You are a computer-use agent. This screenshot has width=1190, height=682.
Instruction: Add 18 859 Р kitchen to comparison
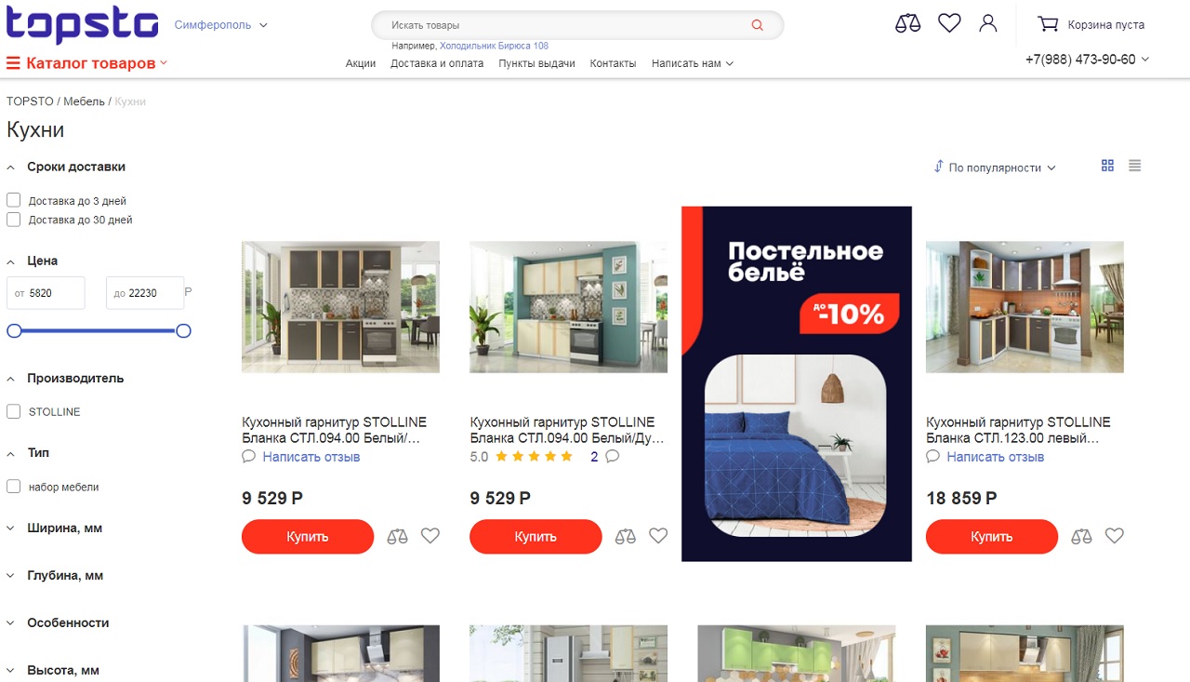(1081, 536)
